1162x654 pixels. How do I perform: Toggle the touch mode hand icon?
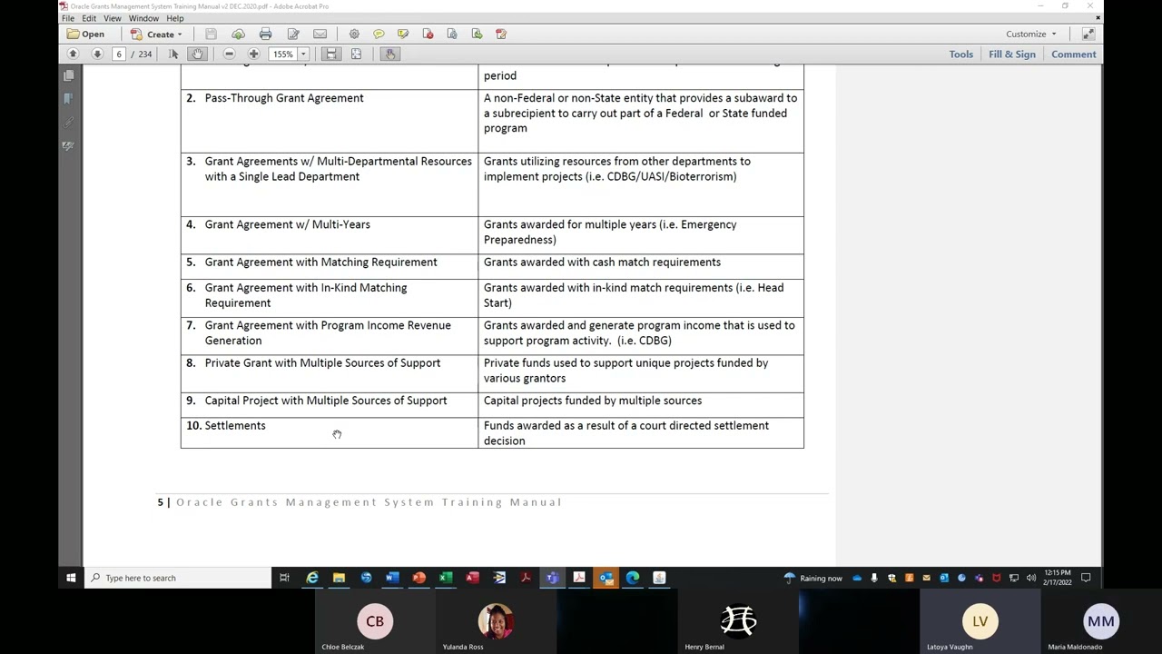tap(389, 54)
